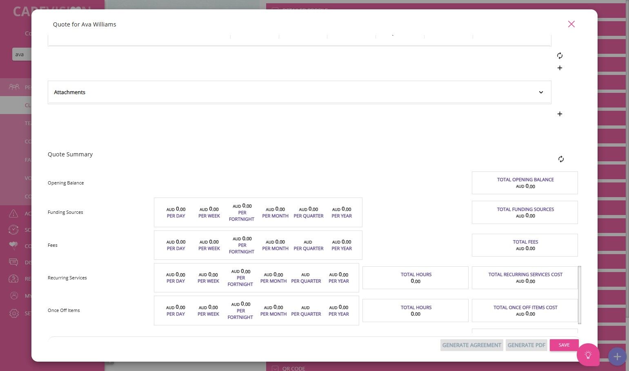
Task: Save the quote
Action: [564, 345]
